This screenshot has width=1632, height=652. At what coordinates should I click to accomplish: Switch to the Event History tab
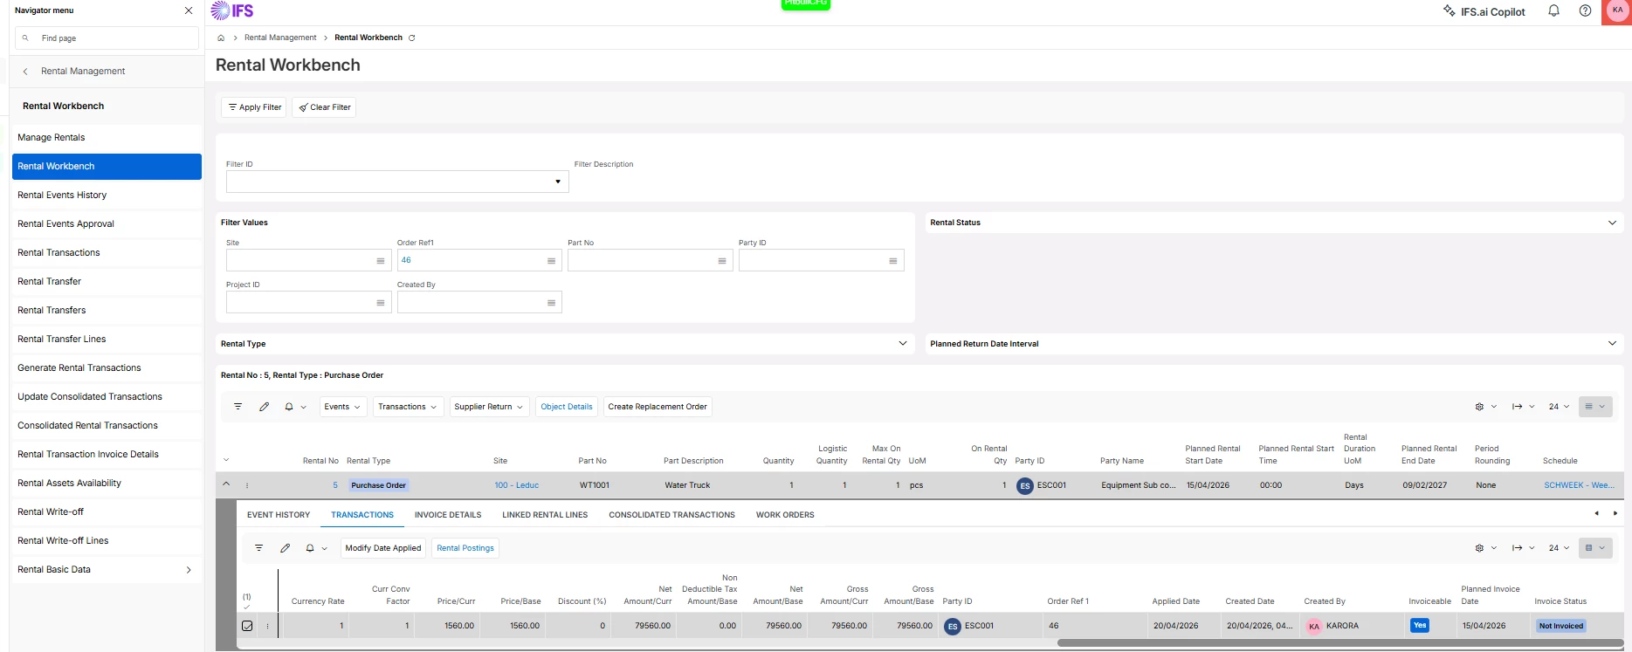279,515
